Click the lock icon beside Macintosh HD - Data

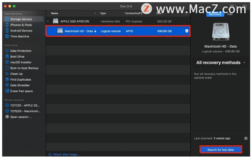pyautogui.click(x=95, y=31)
